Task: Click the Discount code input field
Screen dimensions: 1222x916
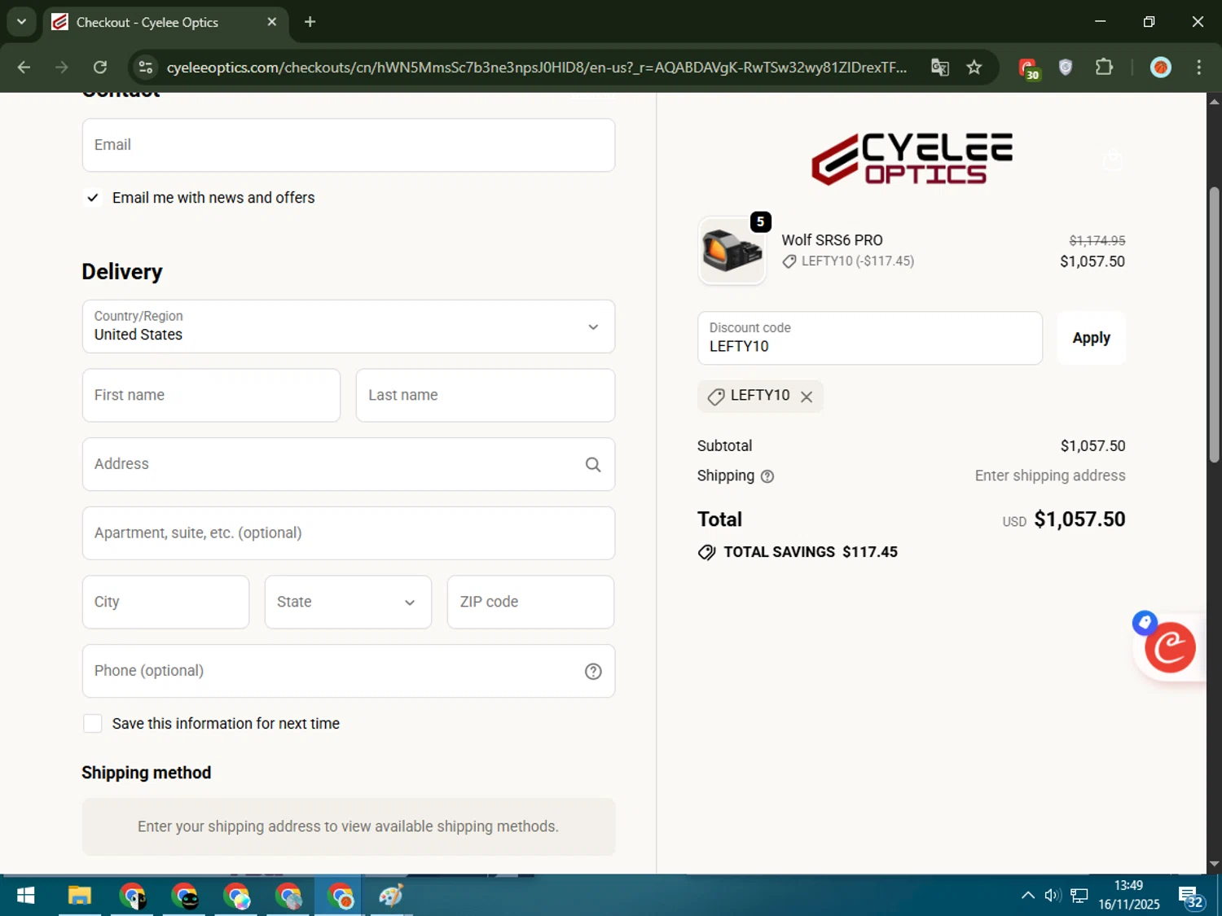Action: pos(870,338)
